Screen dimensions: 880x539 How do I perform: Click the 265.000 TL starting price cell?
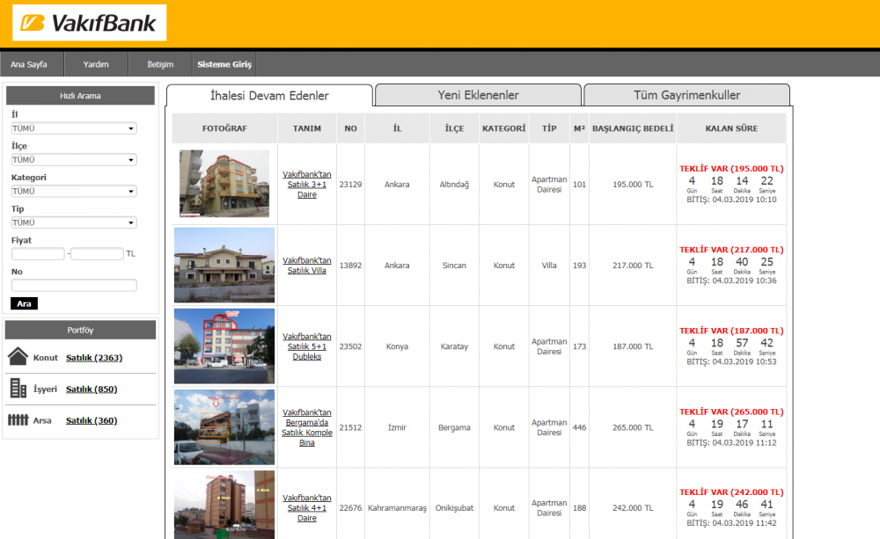633,427
